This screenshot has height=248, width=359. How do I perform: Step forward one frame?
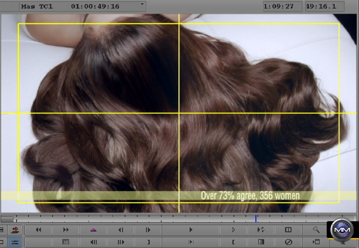click(x=148, y=230)
